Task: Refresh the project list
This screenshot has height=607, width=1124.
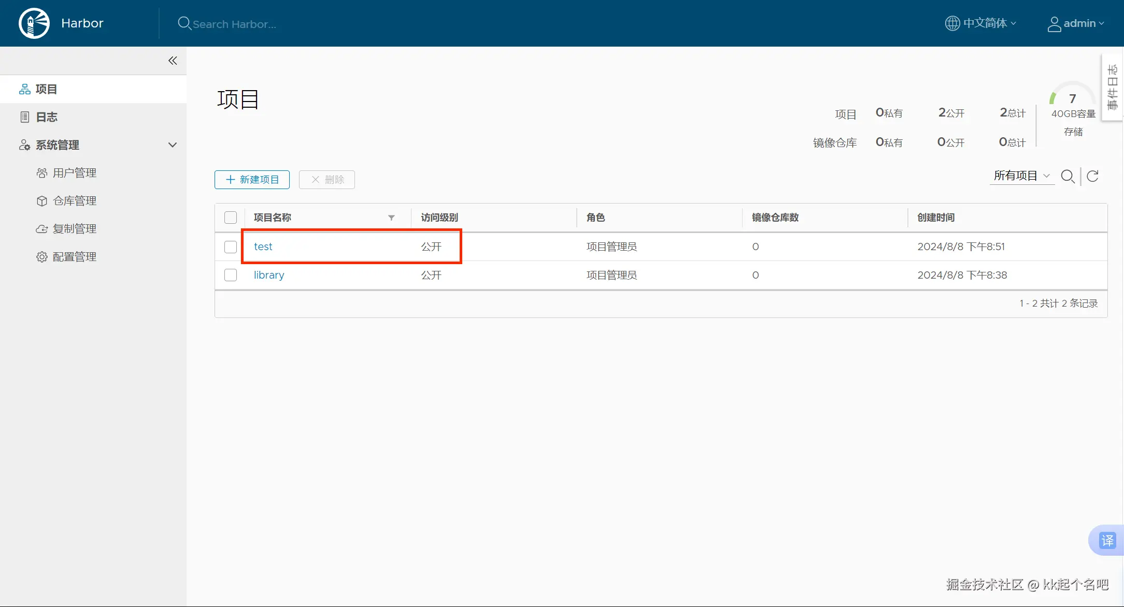Action: point(1093,177)
